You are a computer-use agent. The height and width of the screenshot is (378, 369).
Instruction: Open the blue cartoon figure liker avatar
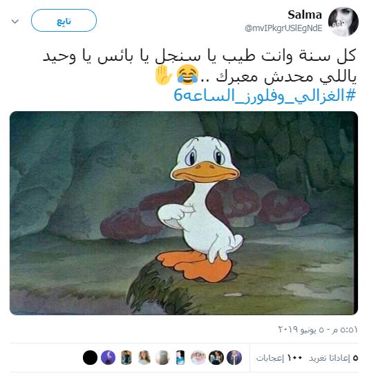180,357
